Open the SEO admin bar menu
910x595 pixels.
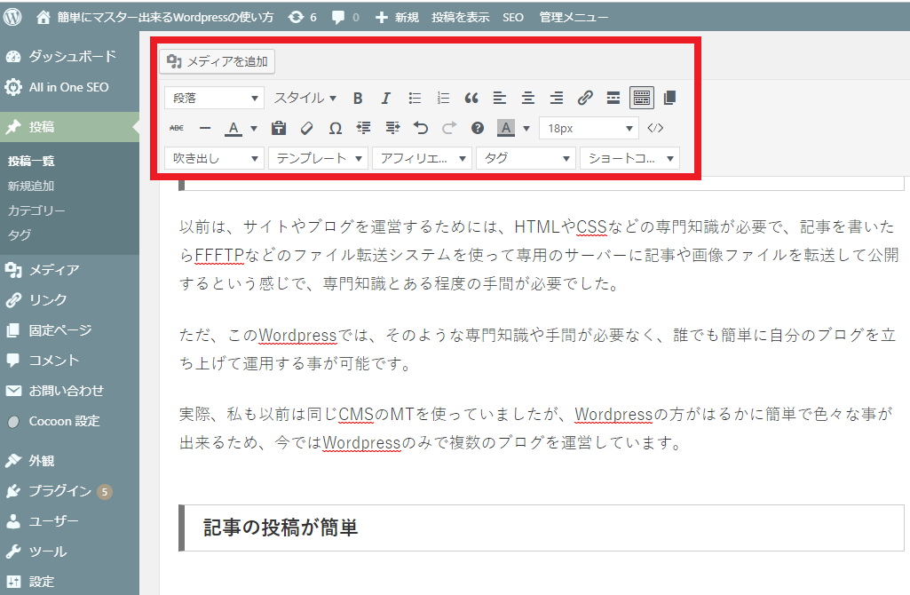click(x=513, y=18)
